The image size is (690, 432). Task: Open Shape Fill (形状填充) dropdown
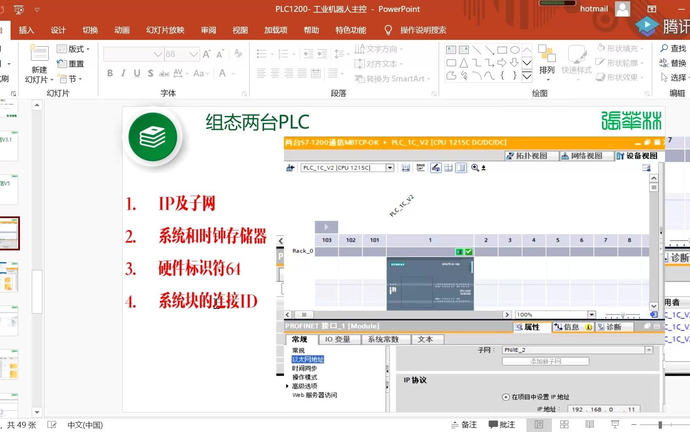tap(620, 49)
